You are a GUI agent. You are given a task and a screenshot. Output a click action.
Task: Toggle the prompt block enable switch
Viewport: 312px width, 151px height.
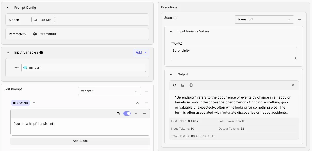click(x=127, y=113)
